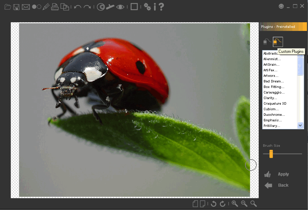
Task: Click the Brush Size slider handle
Action: [x=271, y=154]
